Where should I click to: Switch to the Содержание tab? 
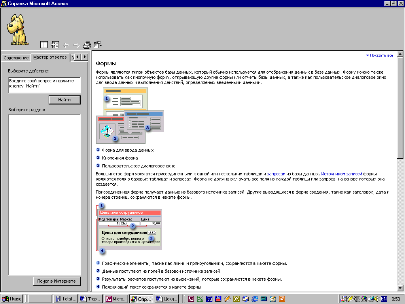(x=16, y=58)
